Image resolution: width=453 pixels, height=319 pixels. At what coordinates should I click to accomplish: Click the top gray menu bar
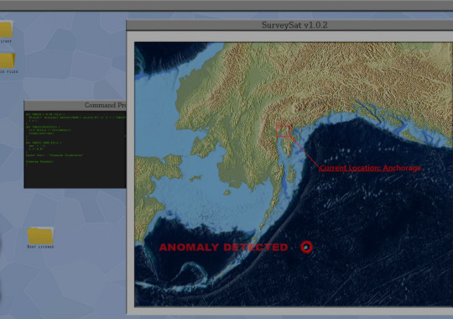click(226, 5)
